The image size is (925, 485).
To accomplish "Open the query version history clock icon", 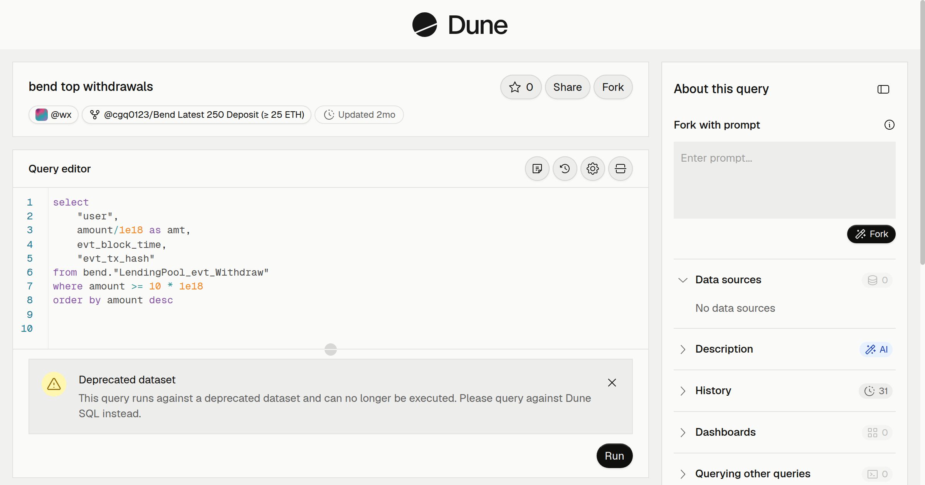I will click(x=565, y=169).
